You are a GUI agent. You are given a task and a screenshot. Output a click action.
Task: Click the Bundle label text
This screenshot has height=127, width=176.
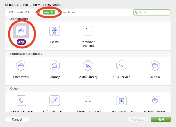155,77
